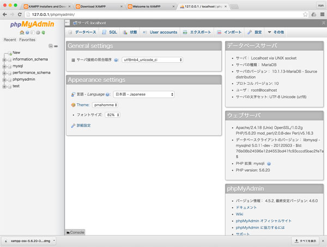The height and width of the screenshot is (247, 327).
Task: Open help icon next to Language
Action: click(x=107, y=94)
